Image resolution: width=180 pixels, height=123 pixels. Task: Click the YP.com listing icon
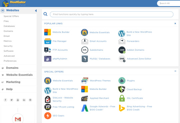[48, 107]
